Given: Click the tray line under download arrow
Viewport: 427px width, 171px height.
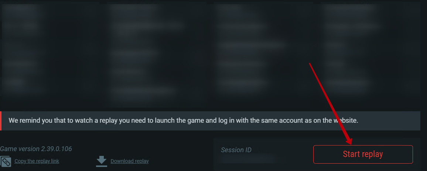Looking at the screenshot, I should pyautogui.click(x=102, y=166).
